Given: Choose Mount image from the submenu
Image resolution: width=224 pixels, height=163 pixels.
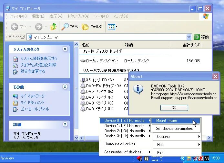Looking at the screenshot, I should click(x=176, y=121).
